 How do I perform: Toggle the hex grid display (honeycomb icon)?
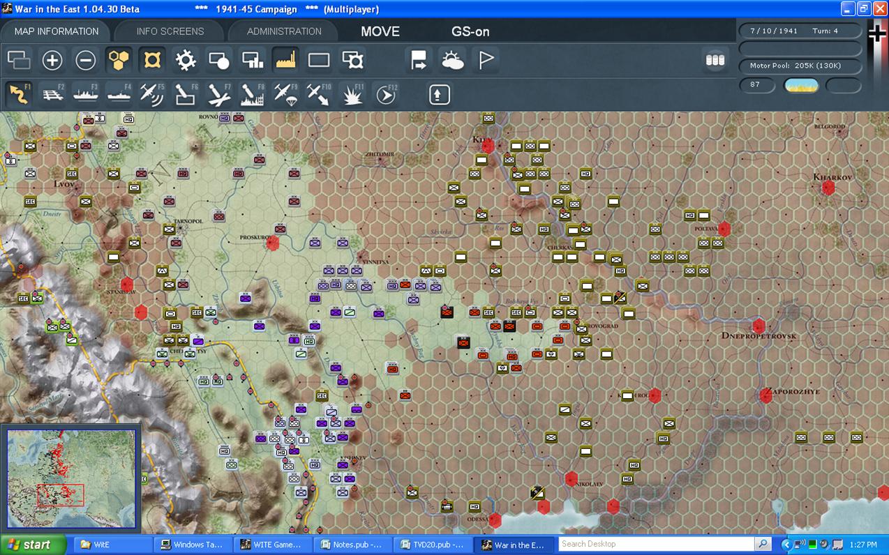coord(119,61)
